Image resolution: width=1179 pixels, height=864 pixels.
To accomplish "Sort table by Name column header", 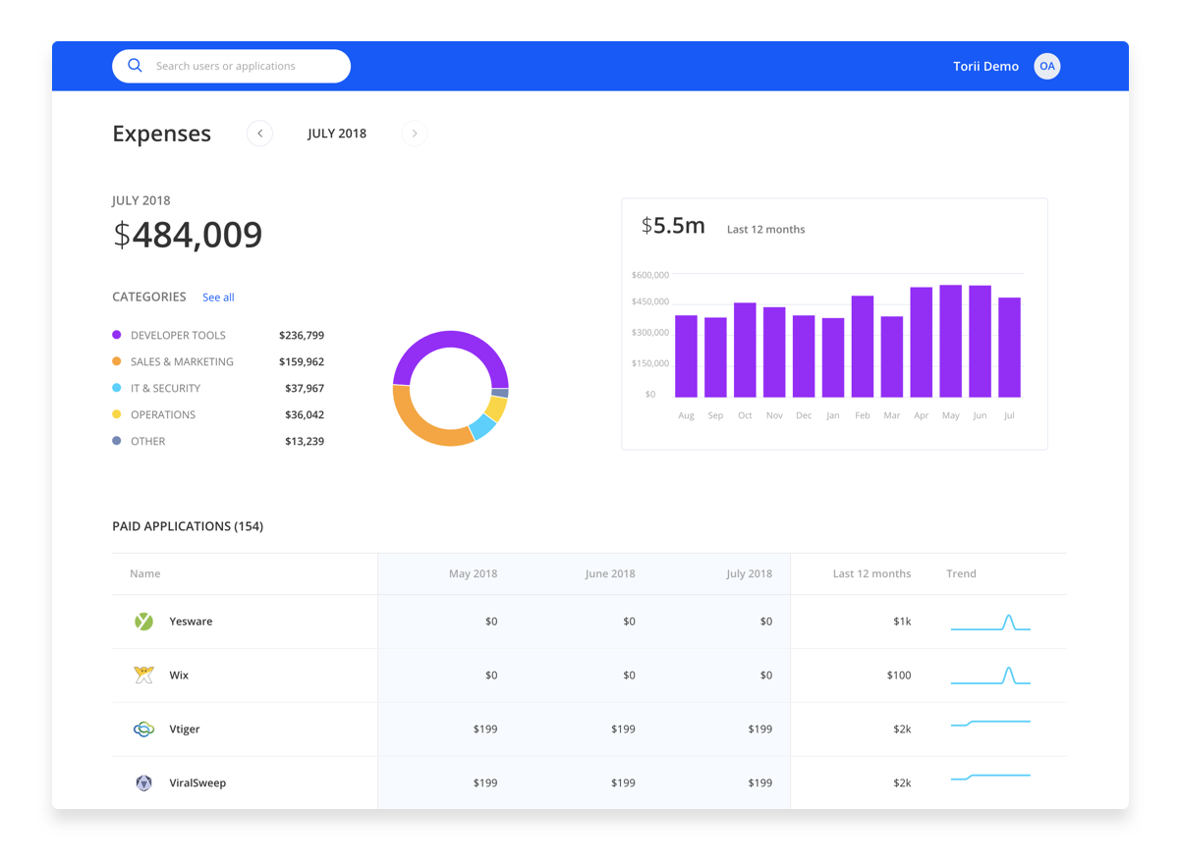I will (144, 573).
